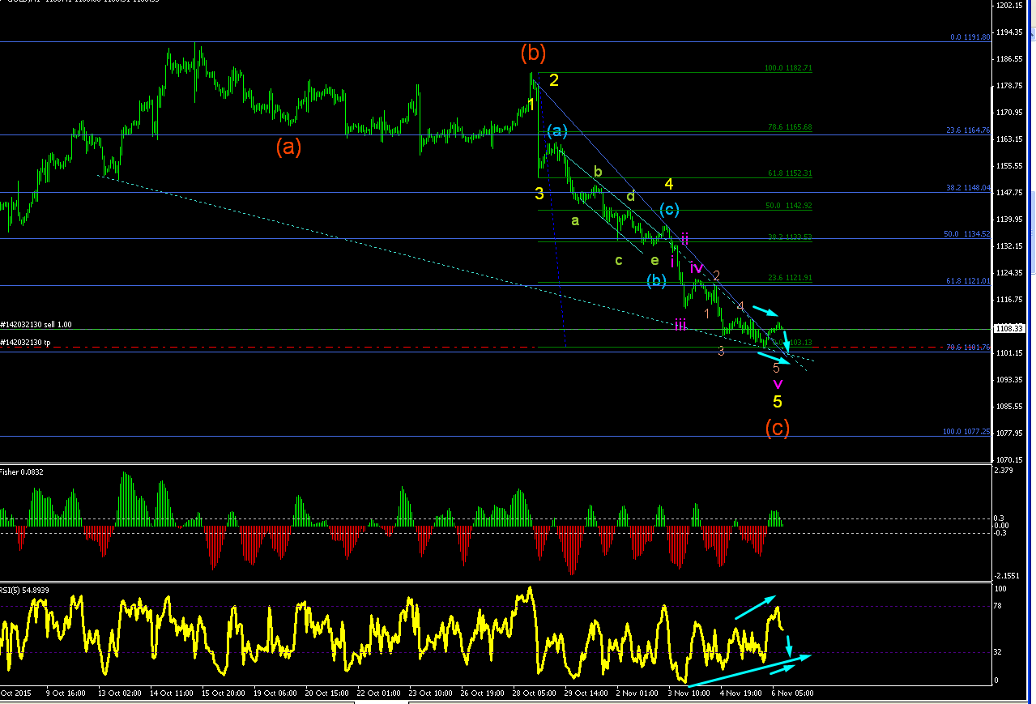
Task: Click blue Fibonacci level 61.8 1121.01
Action: click(x=969, y=280)
